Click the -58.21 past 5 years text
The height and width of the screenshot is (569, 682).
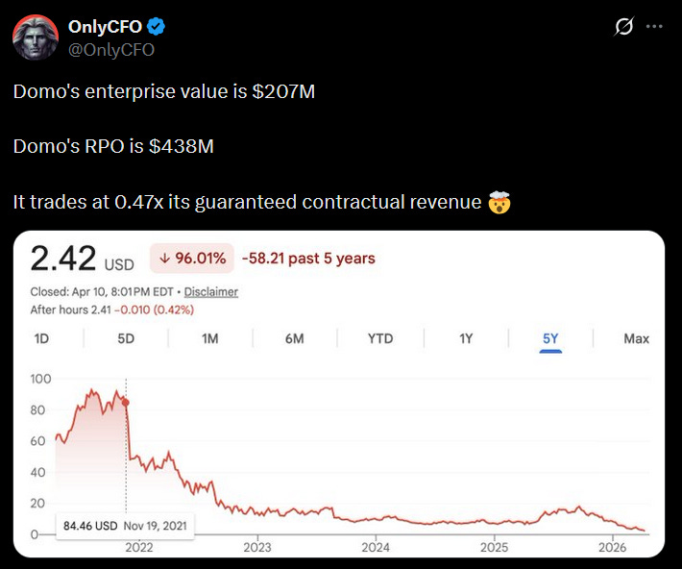click(x=308, y=259)
